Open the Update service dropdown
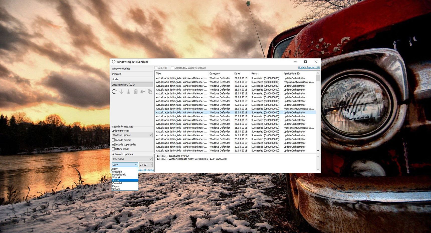Viewport: 431px width, 233px height. (132, 135)
